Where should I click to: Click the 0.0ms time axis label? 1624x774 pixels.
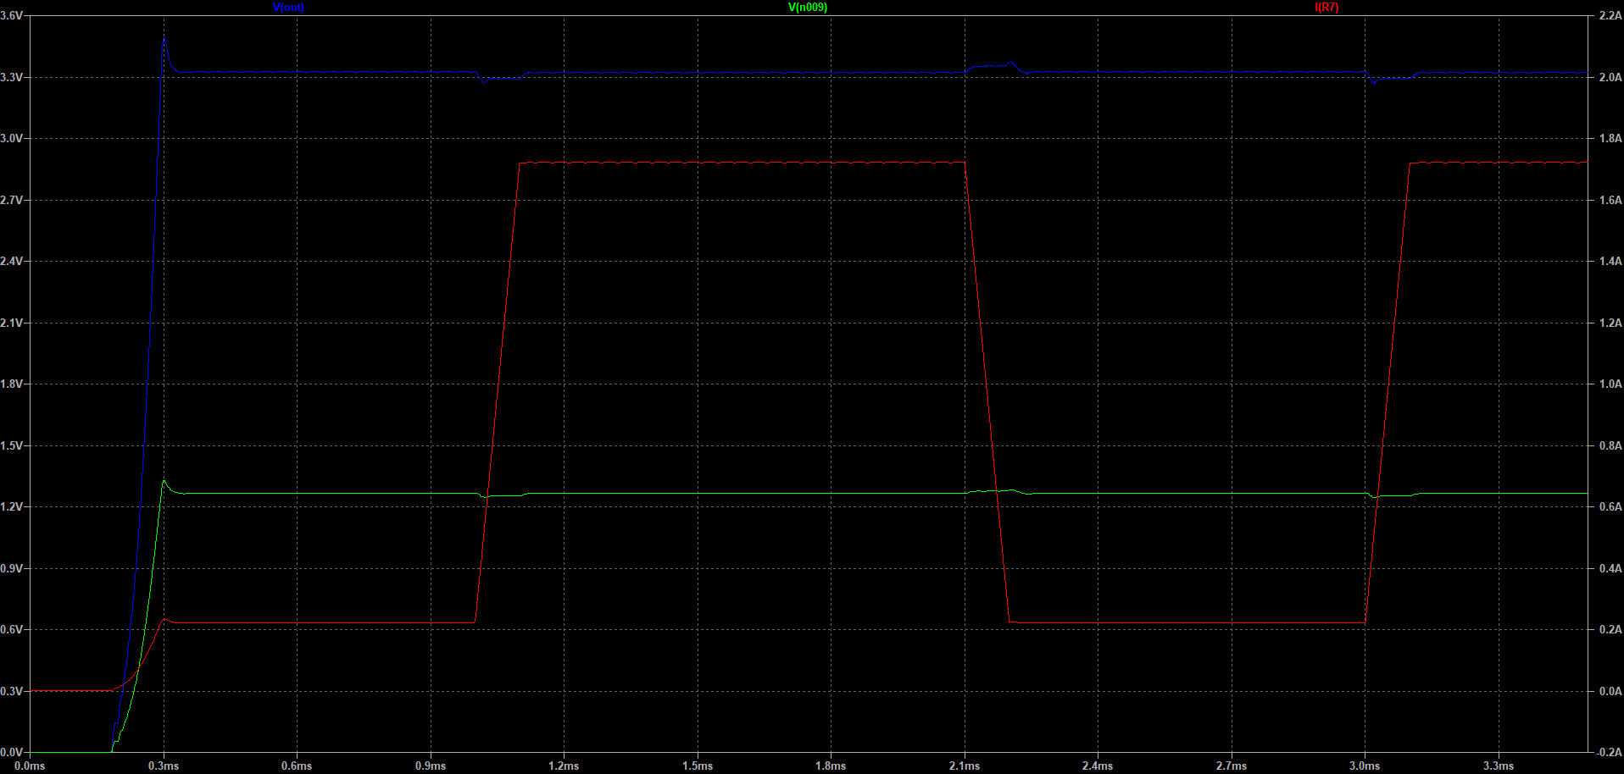coord(30,766)
